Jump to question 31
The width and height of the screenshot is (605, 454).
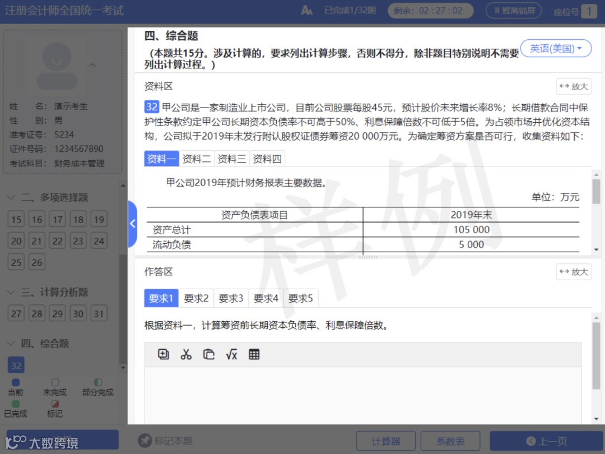pos(99,313)
